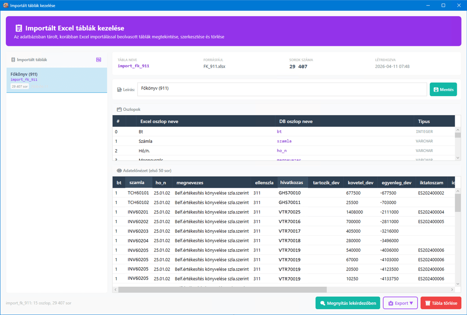This screenshot has height=315, width=467.
Task: Click the Importált táblák list icon
Action: pos(13,60)
